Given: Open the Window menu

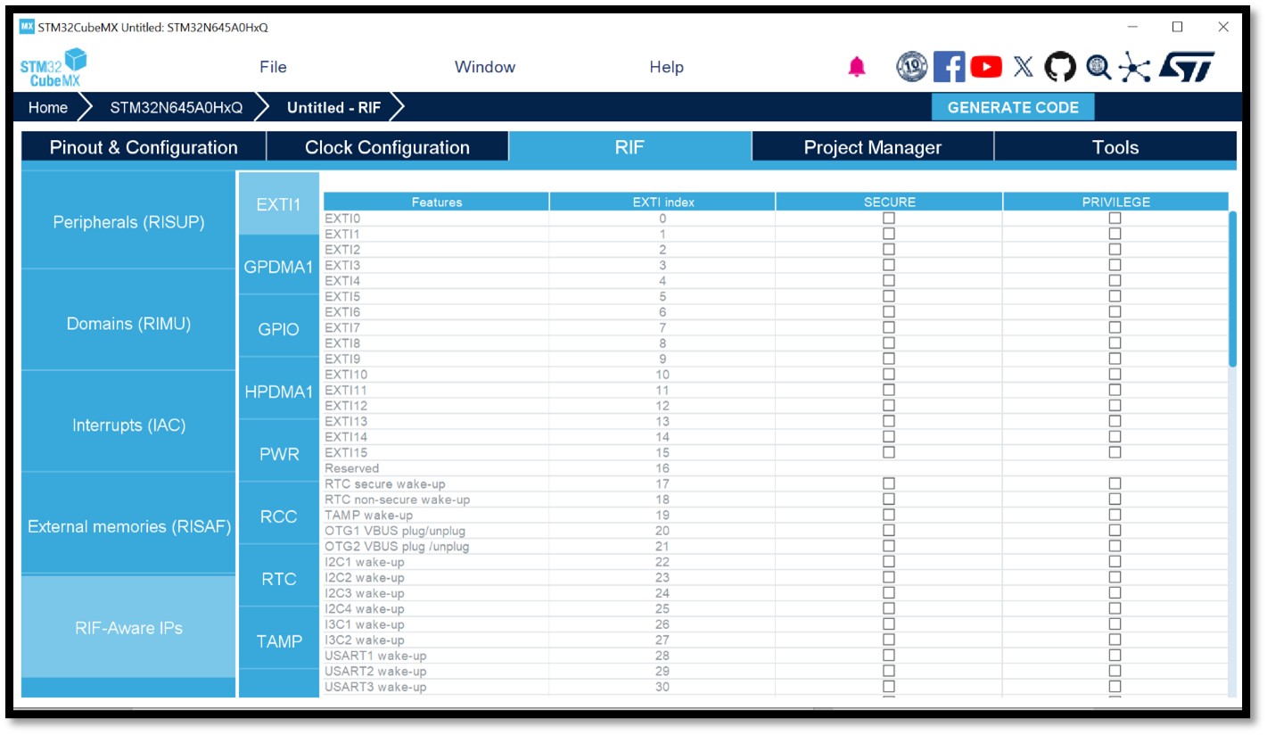Looking at the screenshot, I should (485, 67).
